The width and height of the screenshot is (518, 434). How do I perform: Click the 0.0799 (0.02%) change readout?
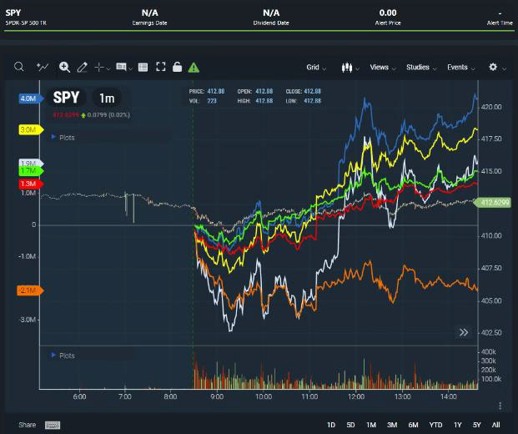[x=108, y=115]
